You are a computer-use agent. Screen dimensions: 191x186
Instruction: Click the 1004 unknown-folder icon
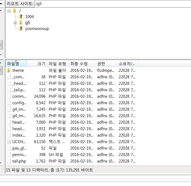click(21, 16)
